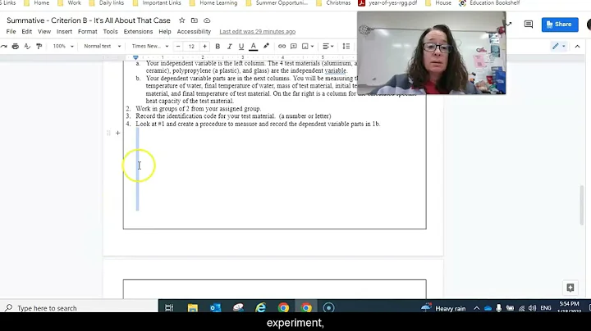The height and width of the screenshot is (331, 591).
Task: Open the Format menu
Action: (x=88, y=32)
